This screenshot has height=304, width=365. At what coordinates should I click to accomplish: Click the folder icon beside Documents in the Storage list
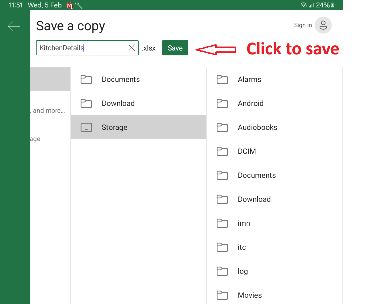coord(222,175)
